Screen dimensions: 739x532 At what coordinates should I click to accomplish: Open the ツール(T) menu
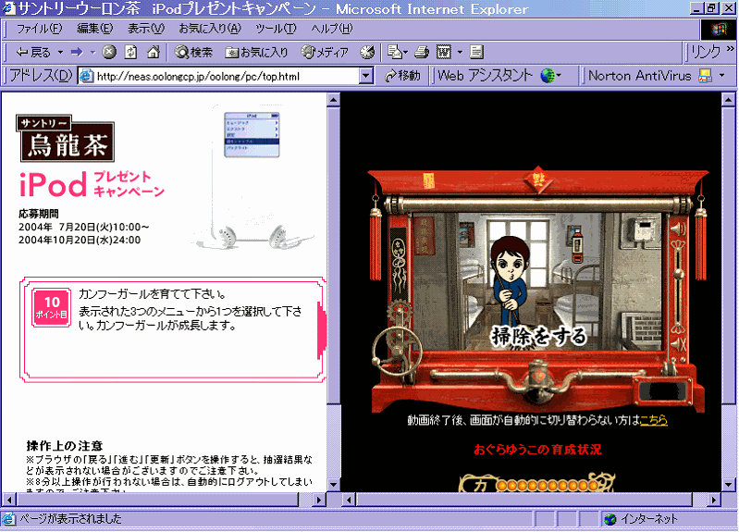pyautogui.click(x=276, y=29)
